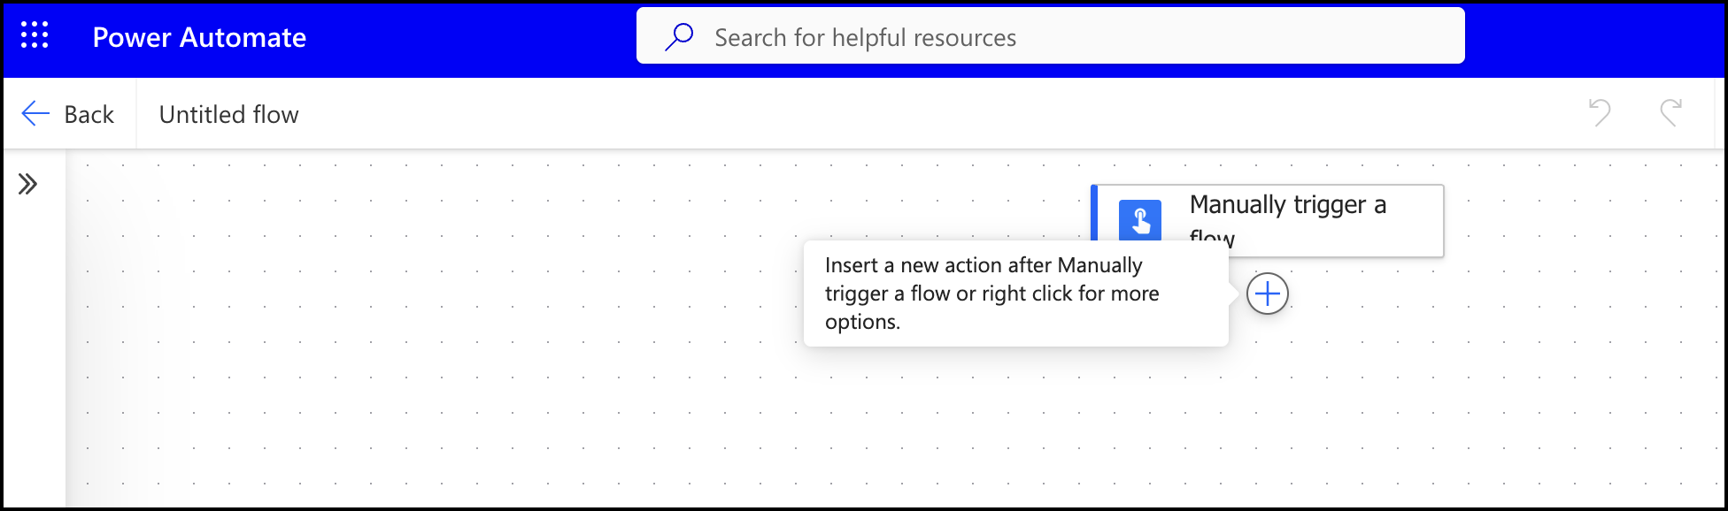The width and height of the screenshot is (1728, 511).
Task: Click the Undo icon in the toolbar
Action: click(x=1599, y=113)
